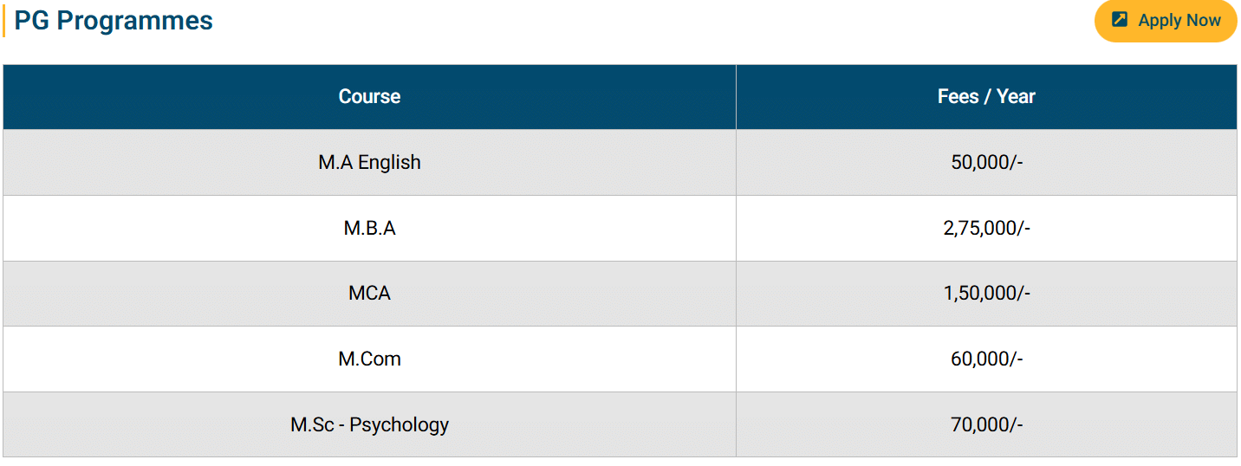
Task: Click the 50,000/- fee for M.A English
Action: click(x=986, y=163)
